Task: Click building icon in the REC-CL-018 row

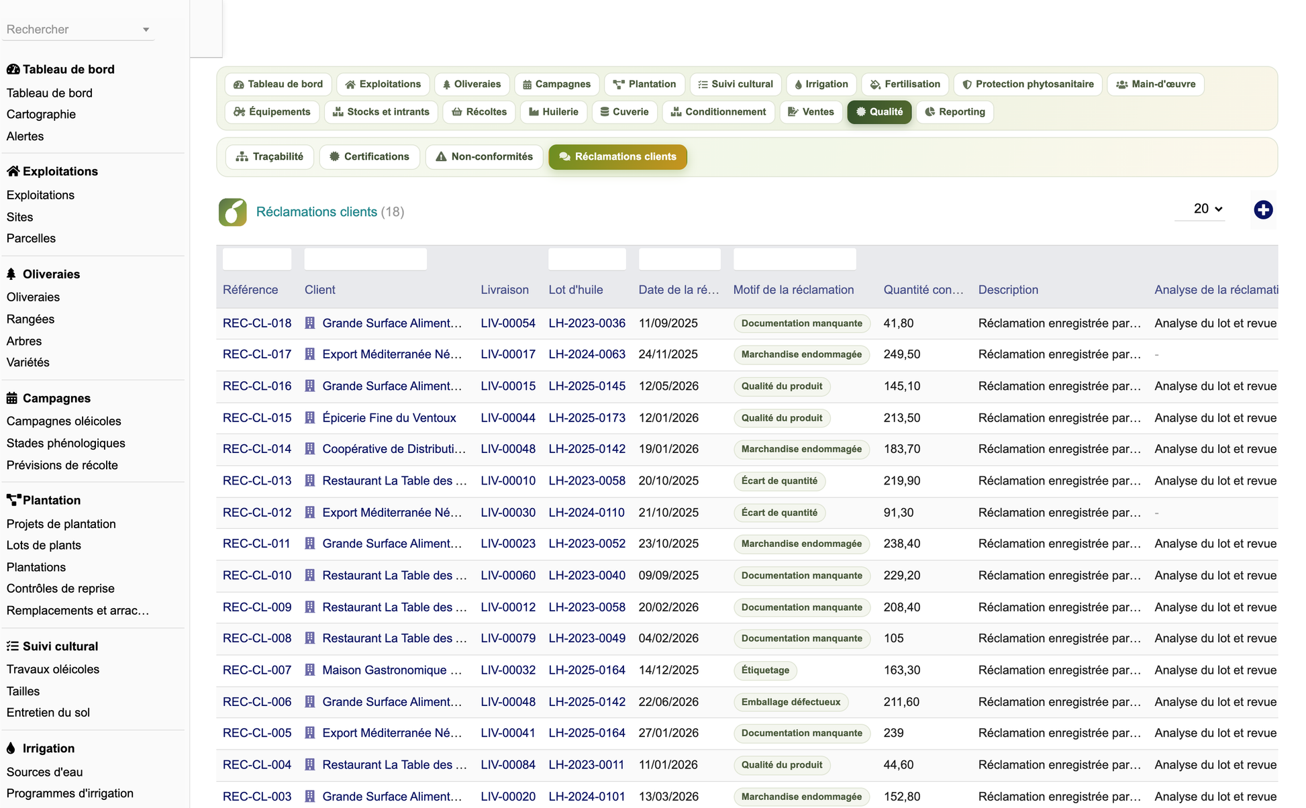Action: (310, 323)
